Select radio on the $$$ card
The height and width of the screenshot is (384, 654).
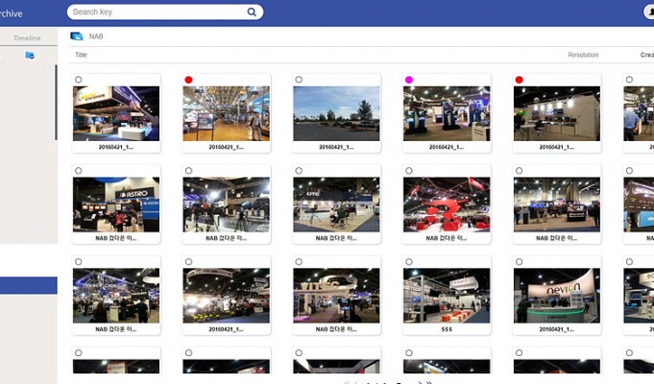(x=409, y=262)
